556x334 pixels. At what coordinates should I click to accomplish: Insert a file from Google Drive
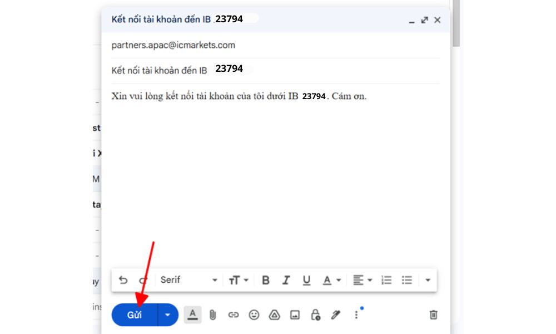pos(274,315)
